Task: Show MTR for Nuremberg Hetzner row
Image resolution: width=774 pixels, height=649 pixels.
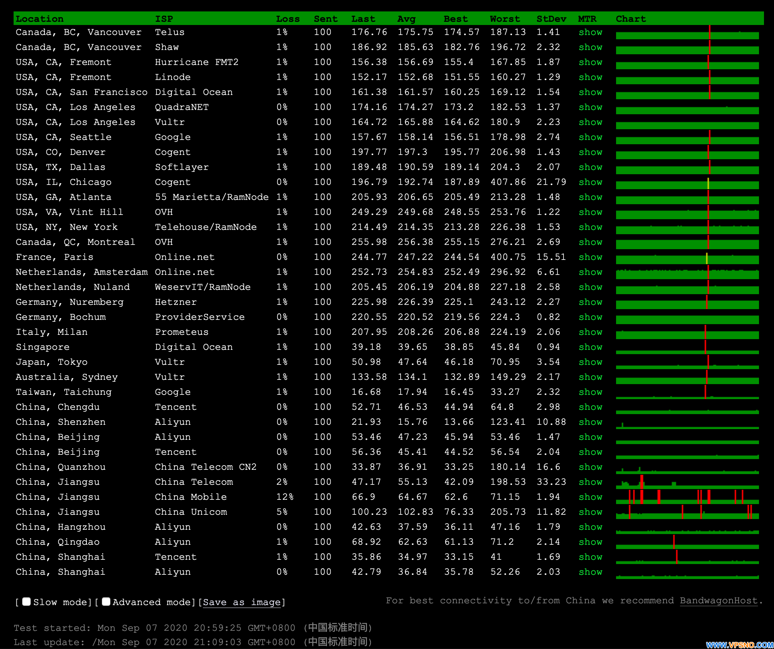Action: click(x=590, y=302)
